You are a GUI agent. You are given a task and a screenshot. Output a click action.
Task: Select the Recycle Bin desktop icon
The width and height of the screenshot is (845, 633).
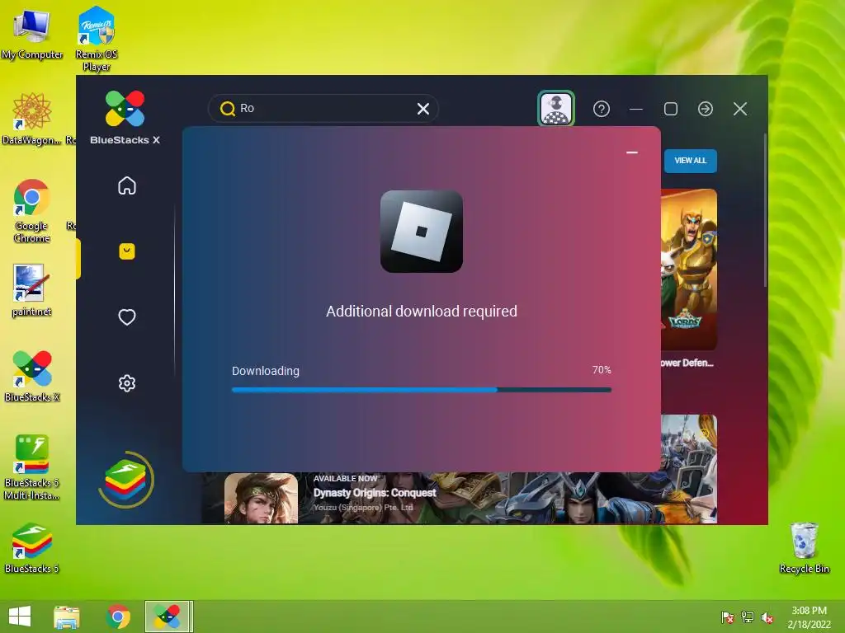point(804,548)
